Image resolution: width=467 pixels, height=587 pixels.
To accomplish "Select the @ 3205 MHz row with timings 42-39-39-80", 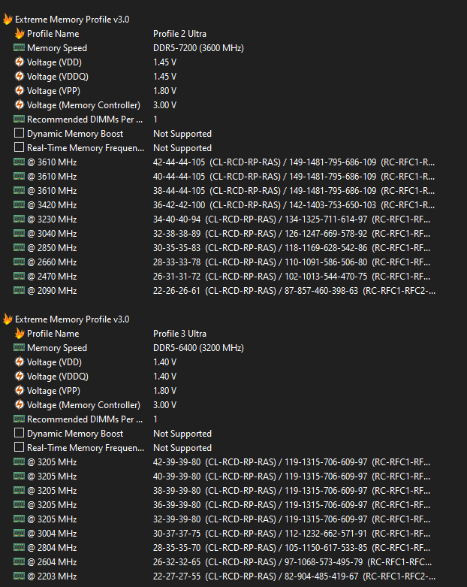I will pos(222,462).
